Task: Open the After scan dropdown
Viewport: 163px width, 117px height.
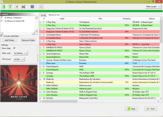Action: [21, 53]
